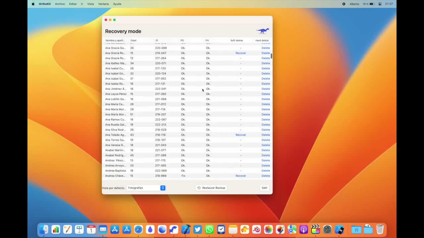Select the Ana Leyva Pérez name cell

coord(116,94)
